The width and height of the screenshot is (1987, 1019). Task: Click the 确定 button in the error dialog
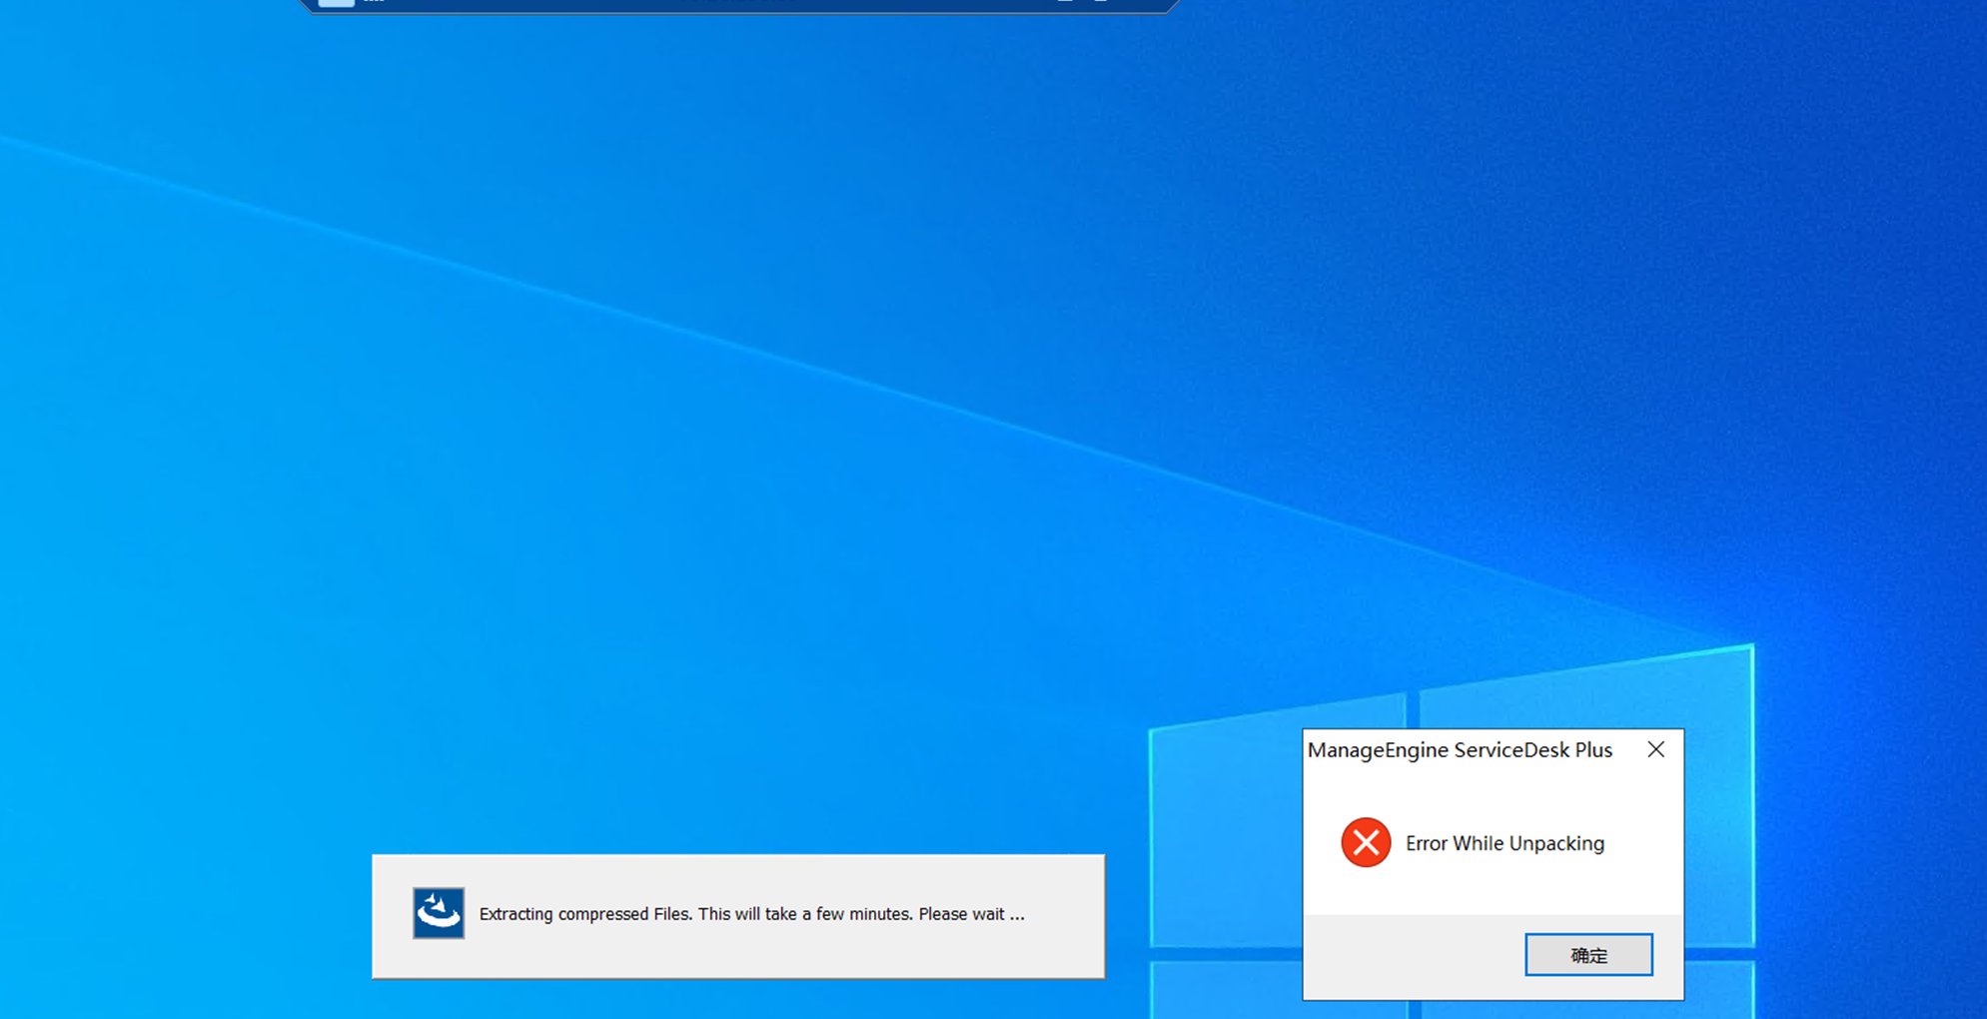click(1587, 955)
